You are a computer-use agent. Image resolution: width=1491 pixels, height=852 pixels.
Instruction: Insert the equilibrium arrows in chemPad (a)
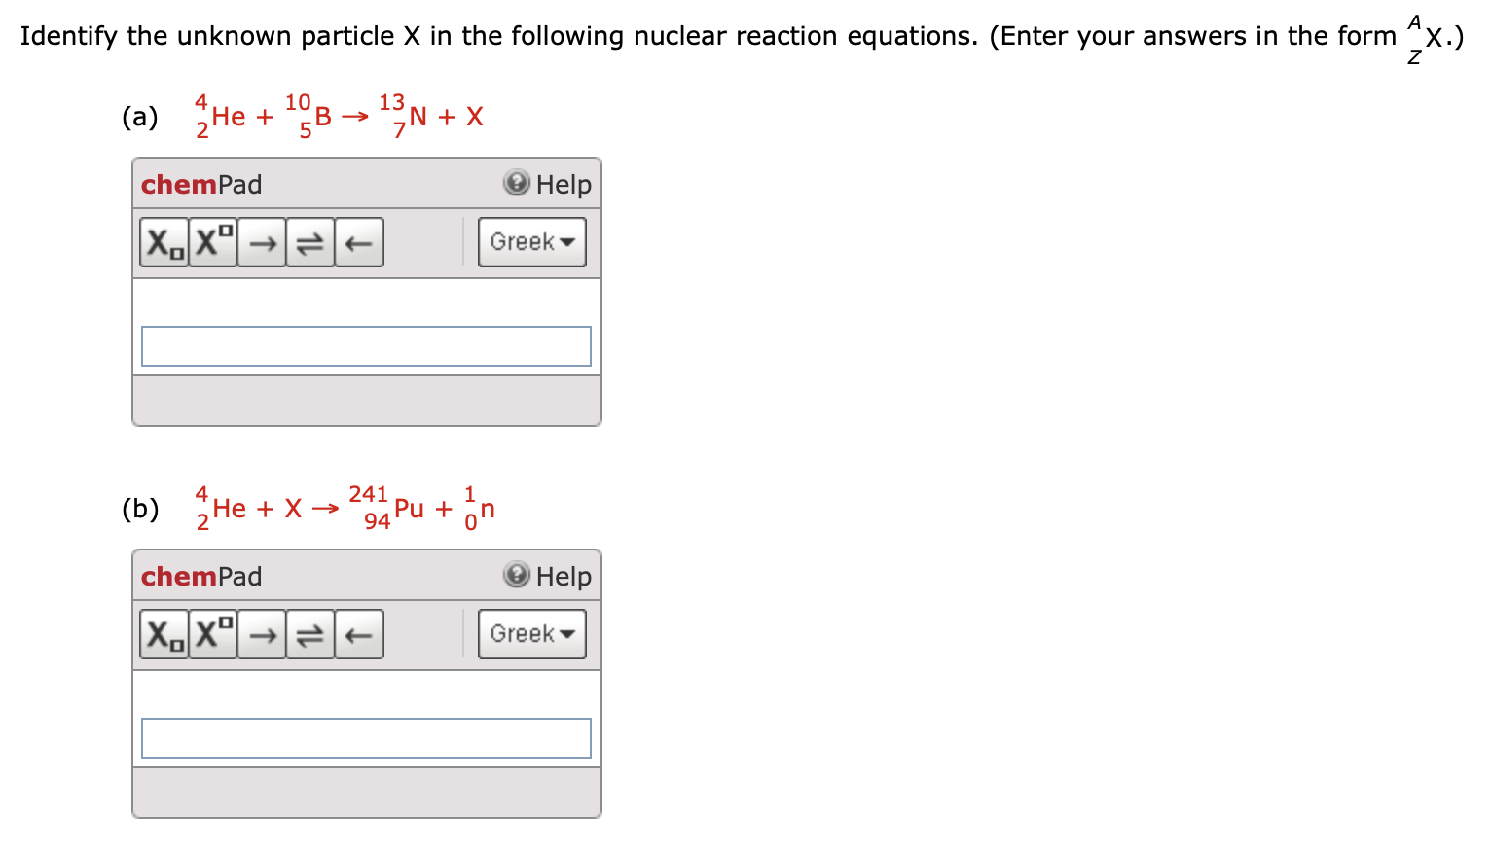click(309, 242)
